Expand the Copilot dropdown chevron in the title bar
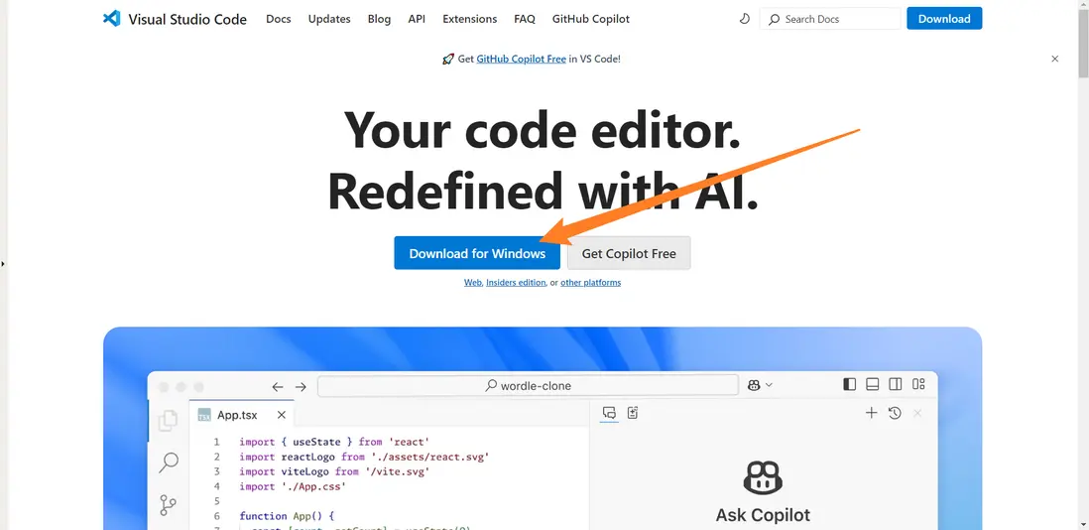The image size is (1089, 530). click(769, 385)
